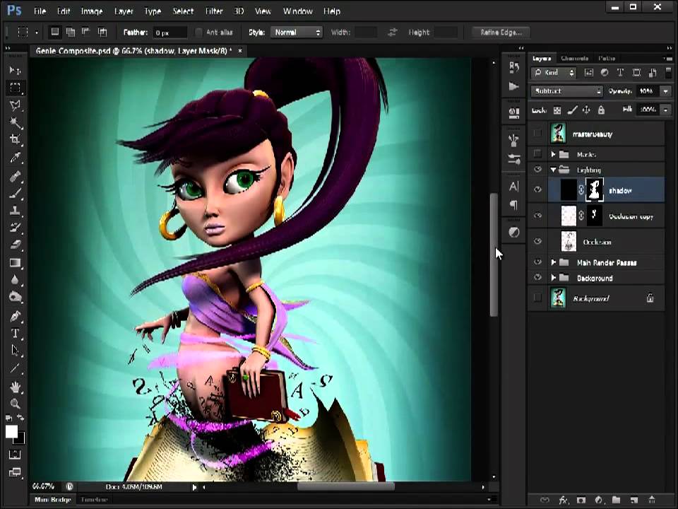Select the Hand tool
The image size is (678, 509).
[15, 387]
